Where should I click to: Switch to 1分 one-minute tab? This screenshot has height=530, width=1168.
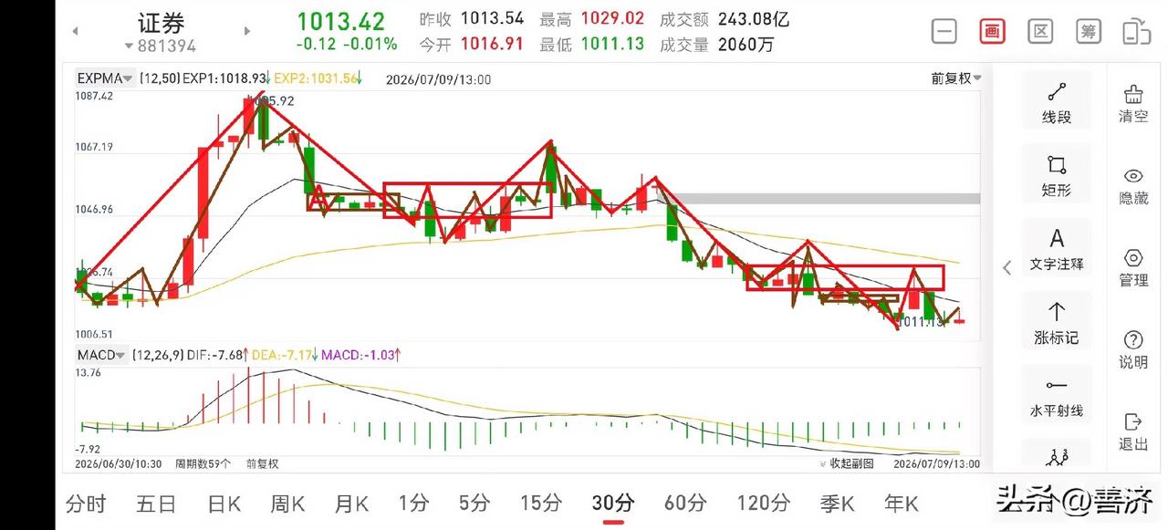click(x=413, y=504)
